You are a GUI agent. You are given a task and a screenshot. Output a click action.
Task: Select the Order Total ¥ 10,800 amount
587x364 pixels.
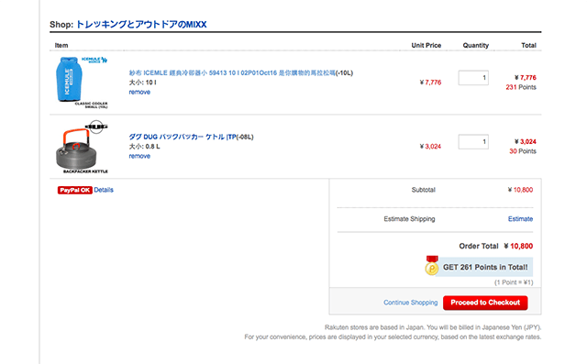(518, 246)
